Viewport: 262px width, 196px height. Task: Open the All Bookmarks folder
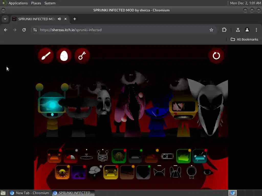click(x=244, y=39)
